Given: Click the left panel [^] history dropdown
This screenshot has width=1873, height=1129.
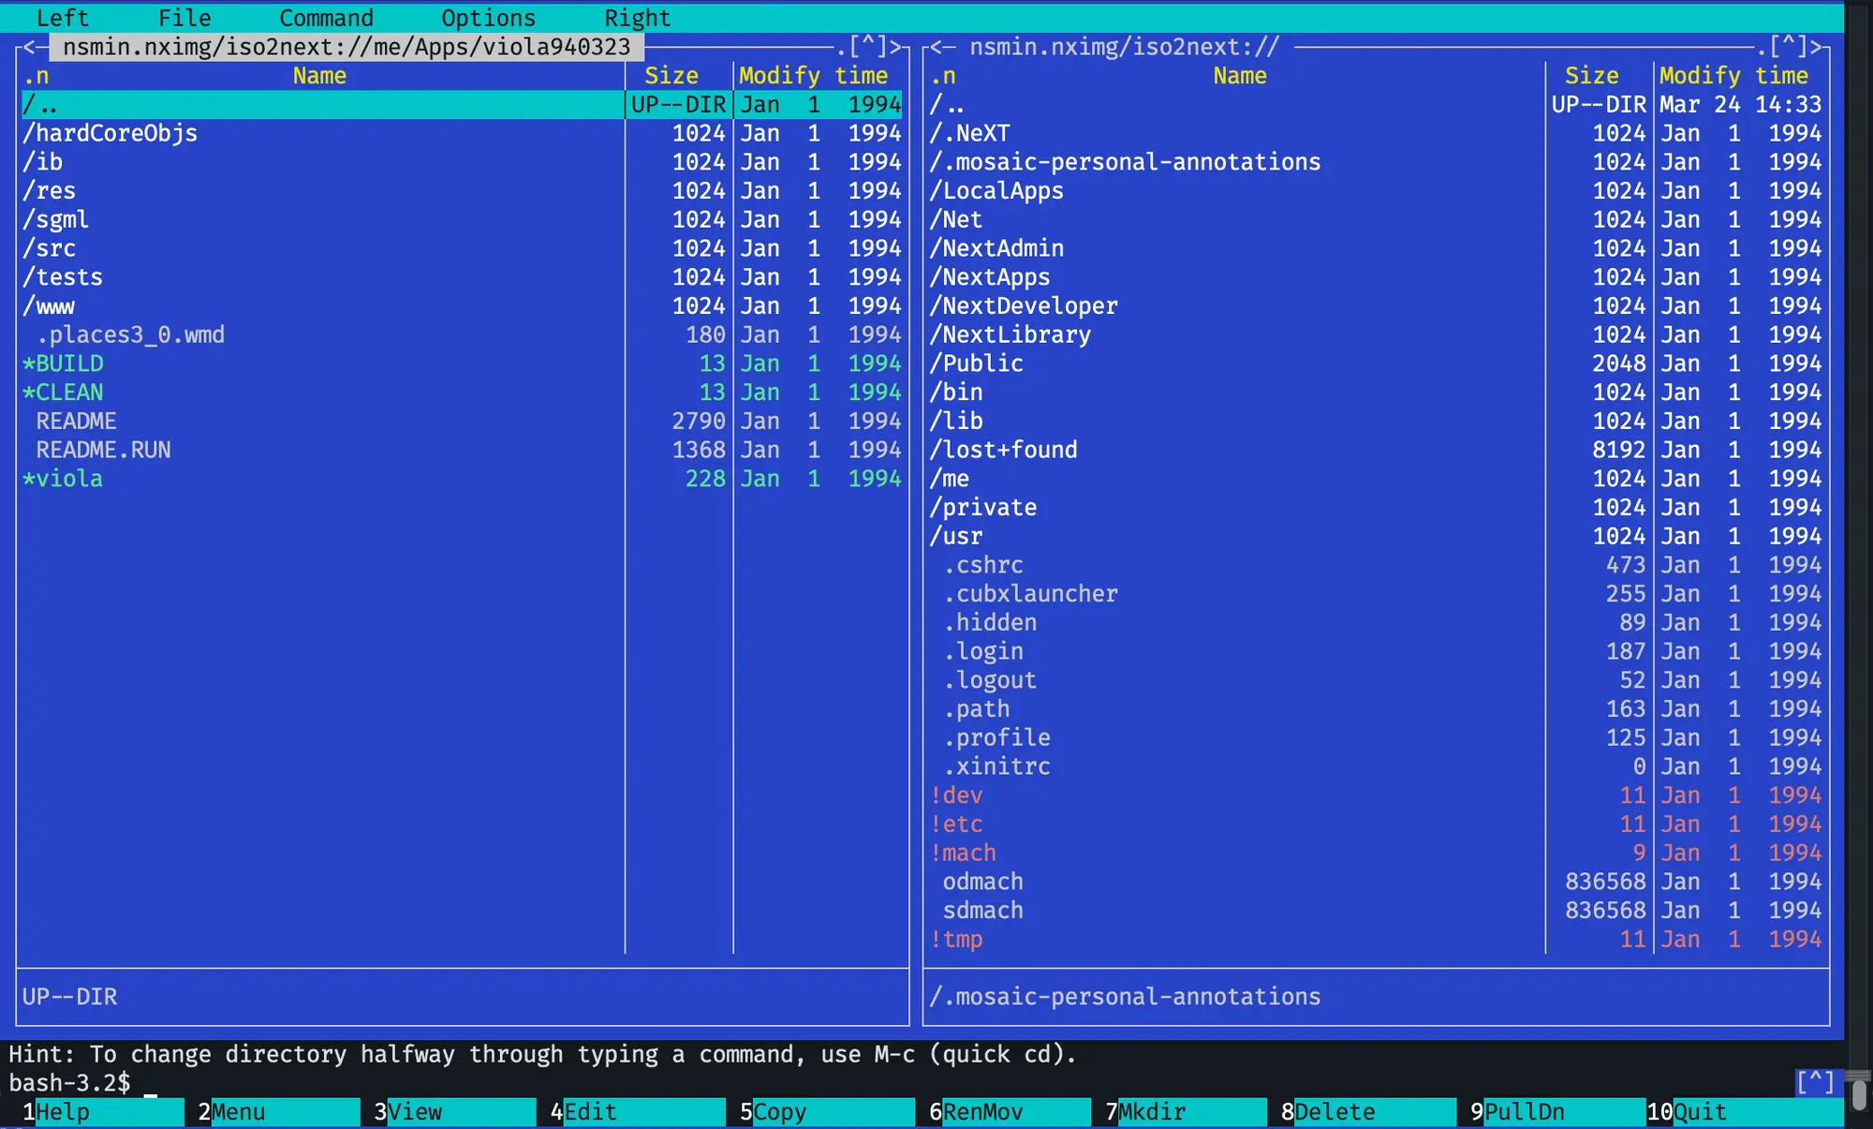Looking at the screenshot, I should (x=867, y=47).
